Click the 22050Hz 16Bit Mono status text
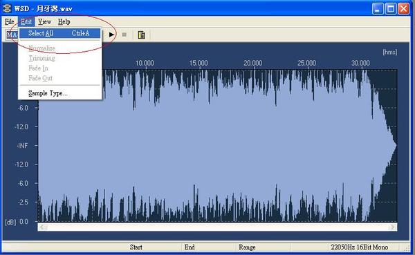This screenshot has width=415, height=255. click(x=360, y=247)
